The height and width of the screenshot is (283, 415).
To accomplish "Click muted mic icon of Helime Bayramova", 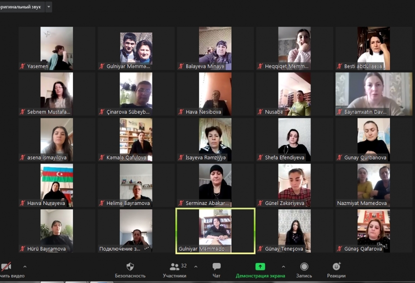I will [102, 203].
